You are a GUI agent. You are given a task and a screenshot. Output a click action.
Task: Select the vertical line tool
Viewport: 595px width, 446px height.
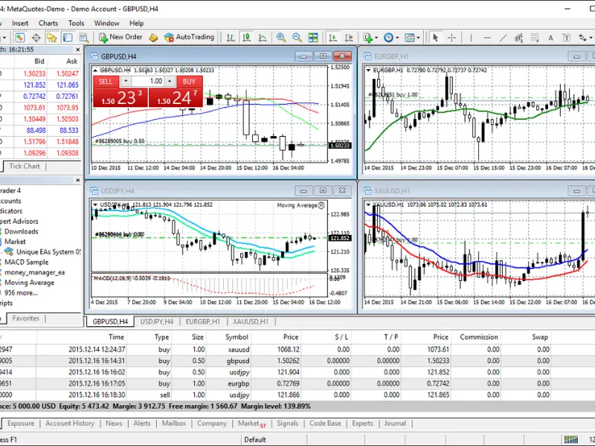pos(471,38)
